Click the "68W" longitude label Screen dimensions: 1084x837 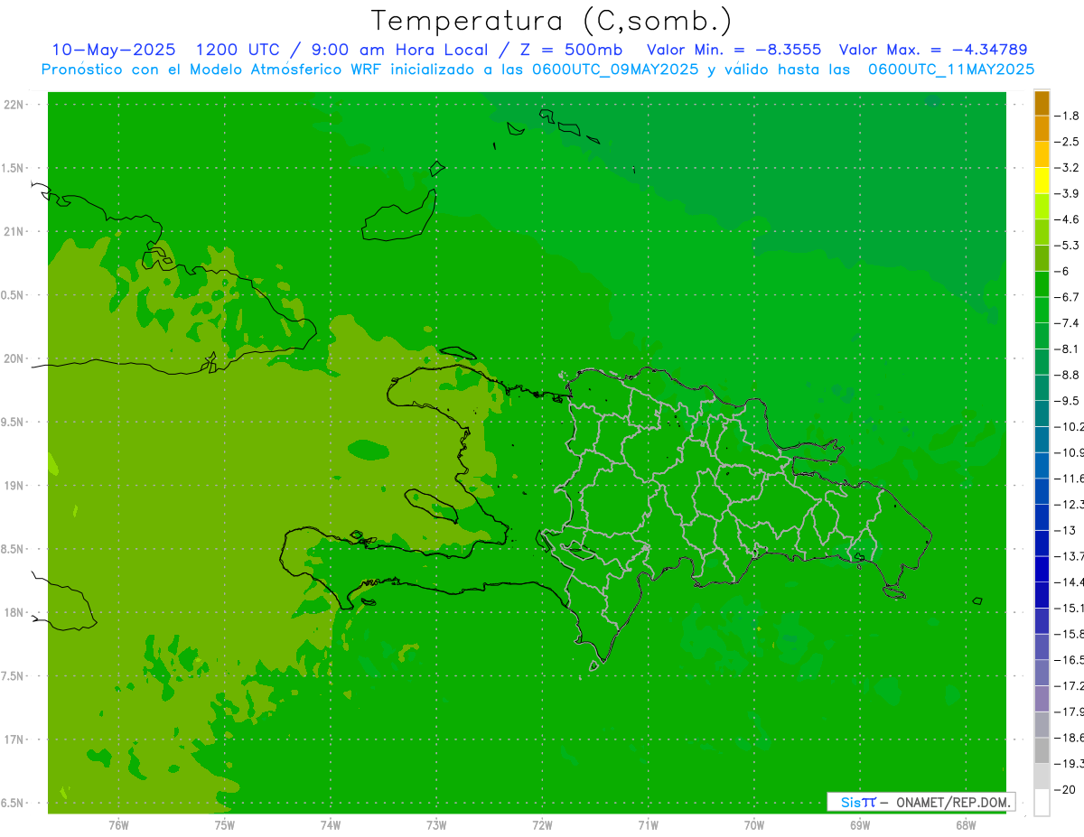(966, 824)
